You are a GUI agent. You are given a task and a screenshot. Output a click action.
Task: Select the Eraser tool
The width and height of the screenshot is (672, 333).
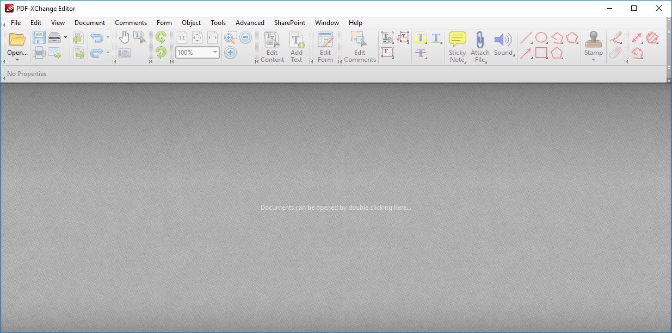pos(615,53)
